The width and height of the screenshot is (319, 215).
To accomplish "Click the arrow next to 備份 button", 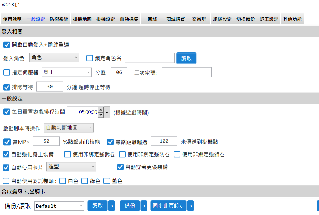I will coord(144,206).
